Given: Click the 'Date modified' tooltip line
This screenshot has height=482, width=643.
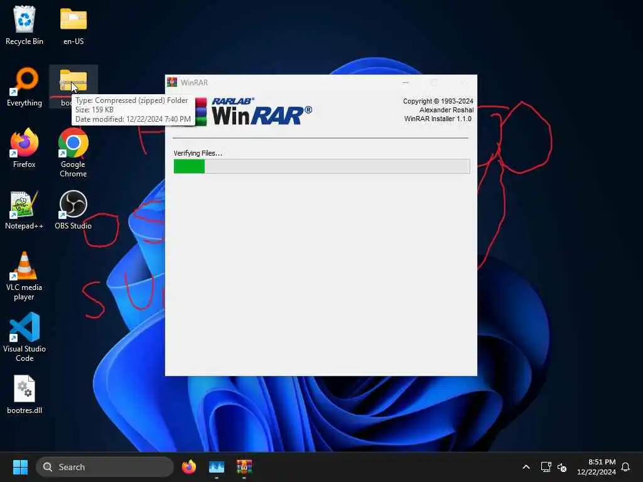Looking at the screenshot, I should (x=133, y=119).
